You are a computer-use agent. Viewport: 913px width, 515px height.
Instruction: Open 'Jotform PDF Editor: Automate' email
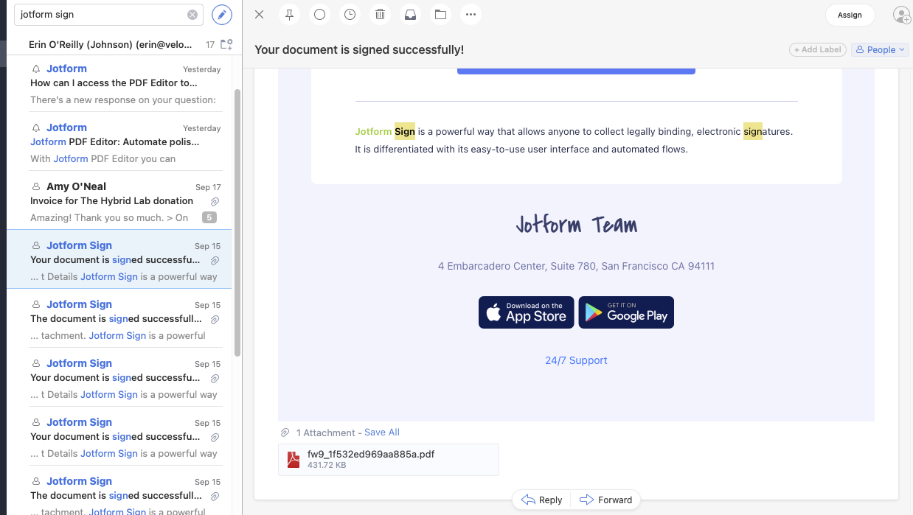pos(119,141)
